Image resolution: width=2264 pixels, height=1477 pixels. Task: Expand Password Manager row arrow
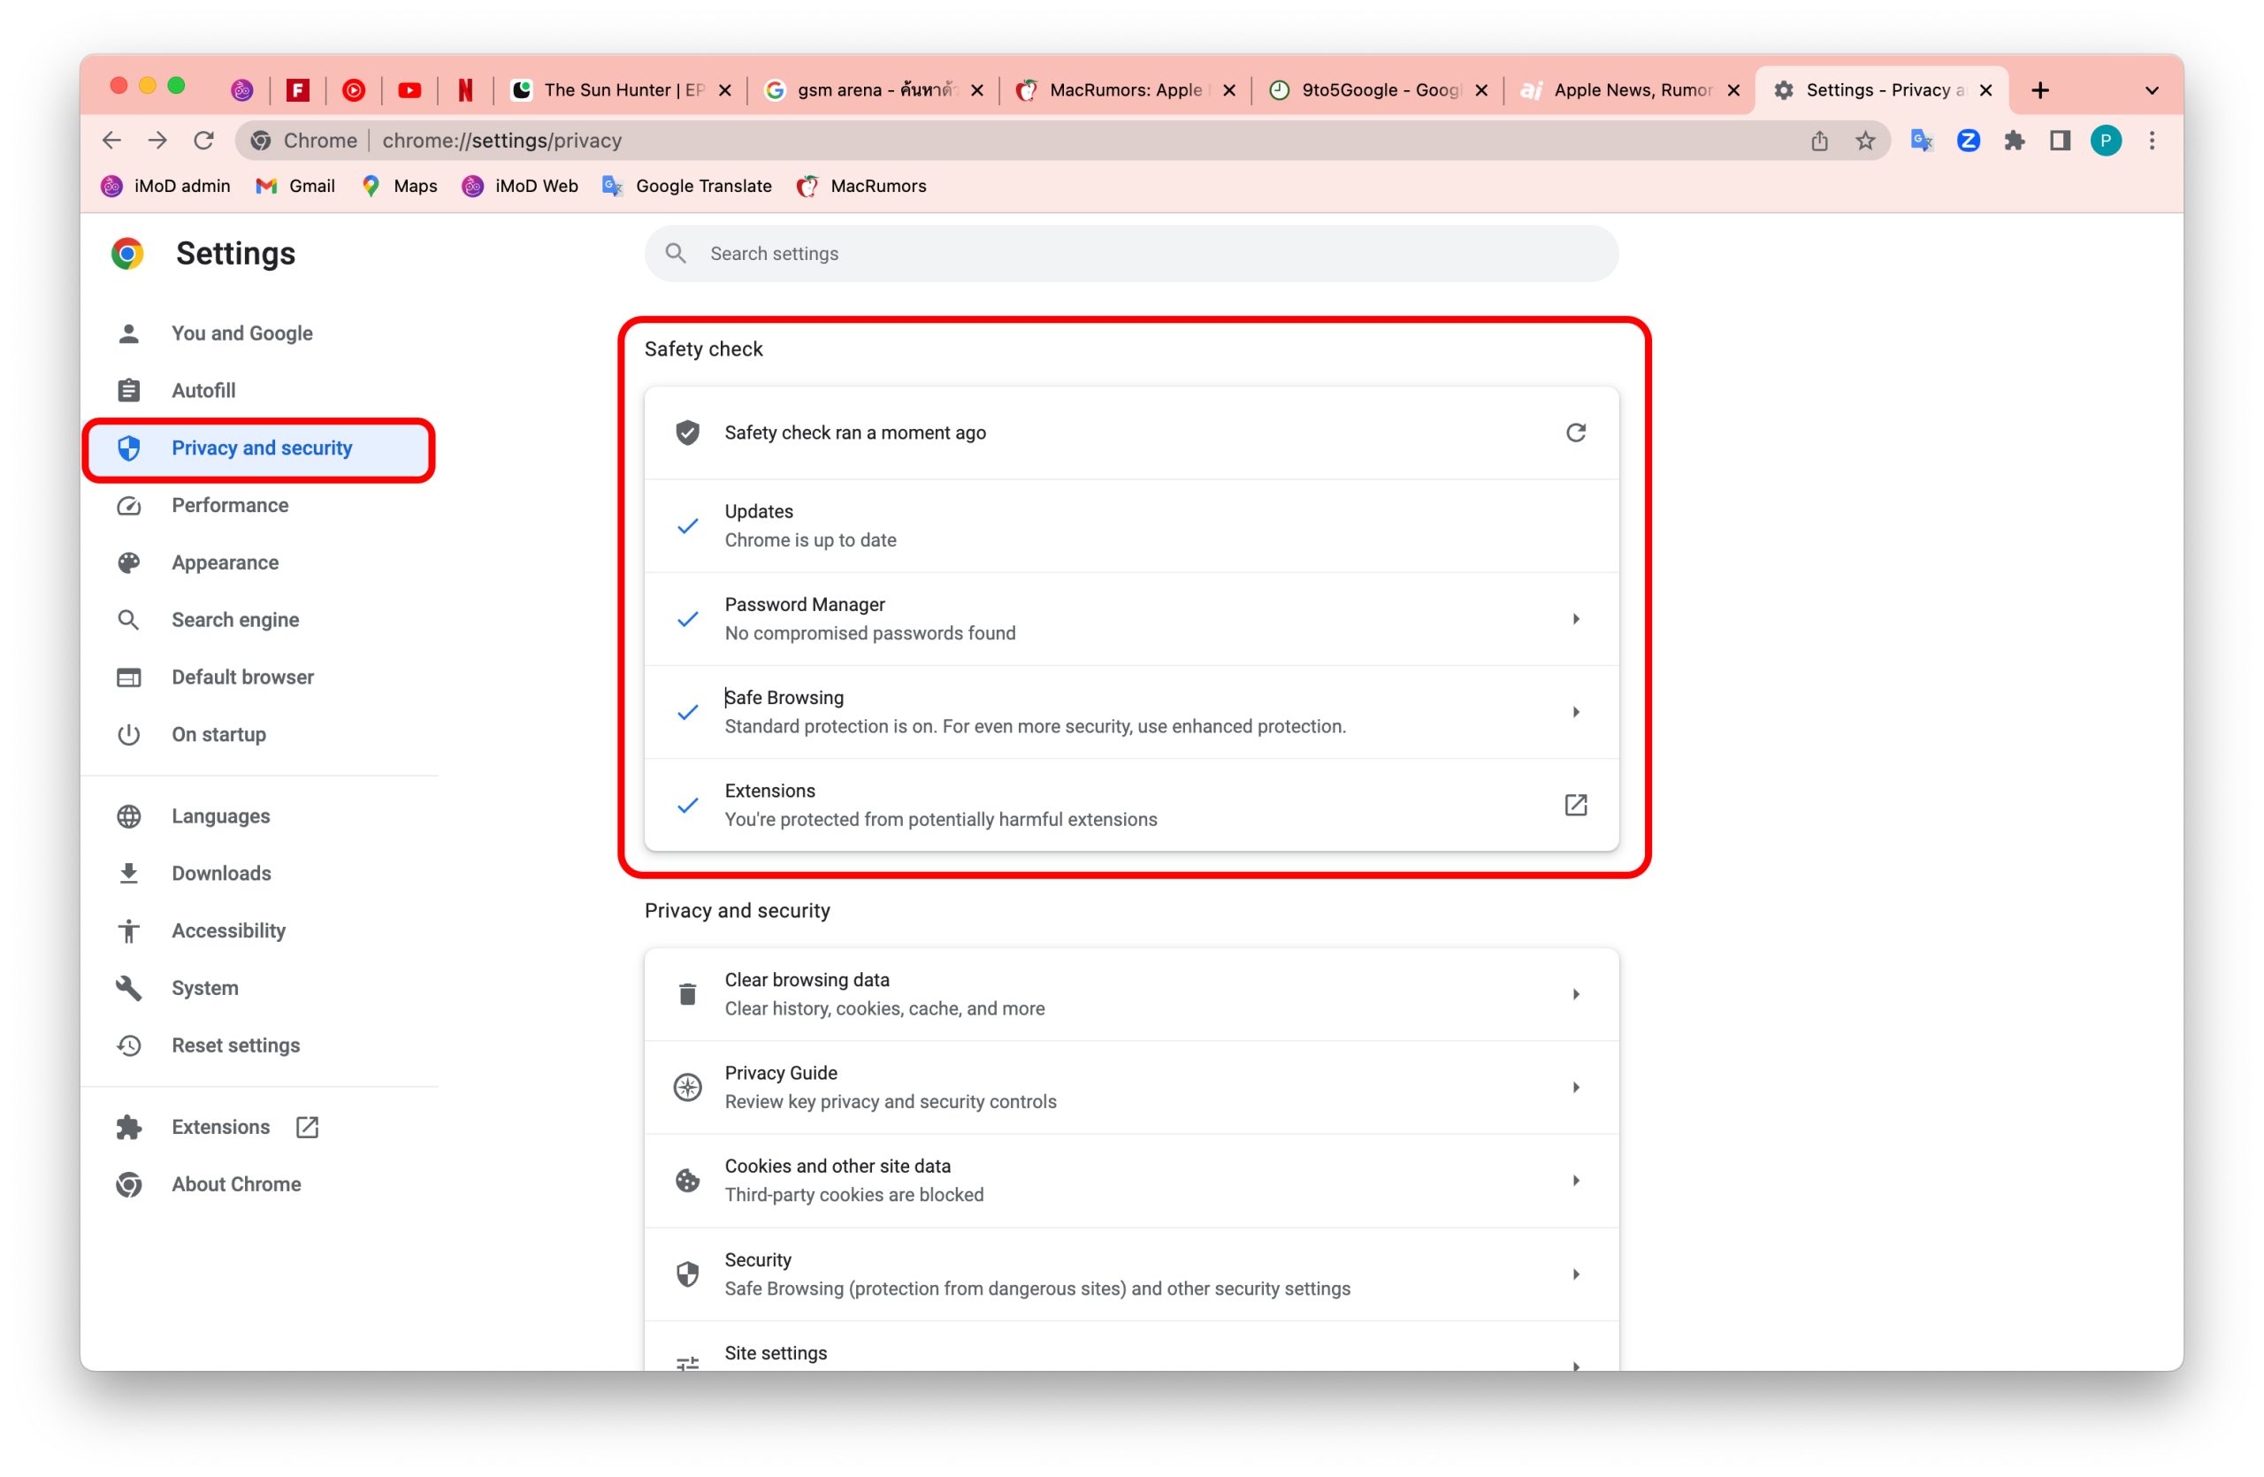click(1575, 619)
